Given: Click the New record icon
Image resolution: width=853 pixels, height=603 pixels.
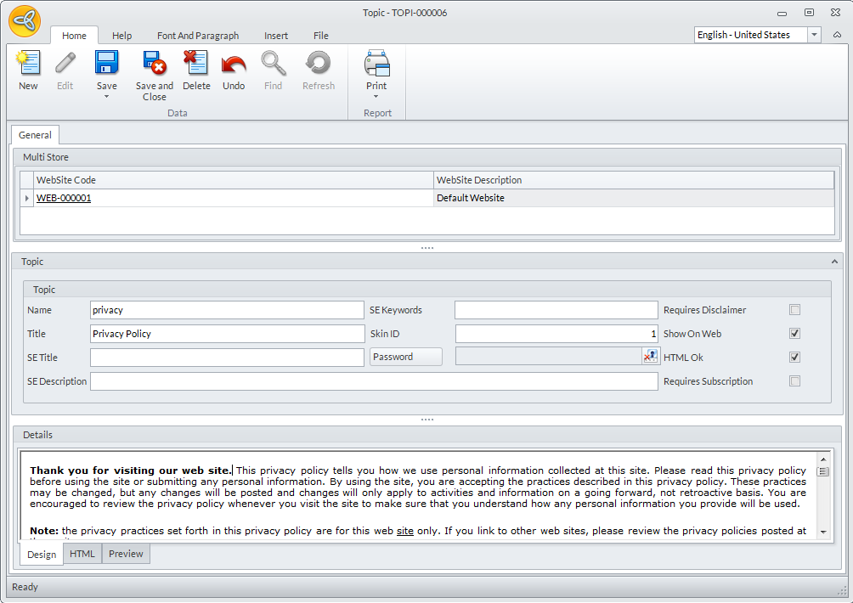Looking at the screenshot, I should click(28, 65).
